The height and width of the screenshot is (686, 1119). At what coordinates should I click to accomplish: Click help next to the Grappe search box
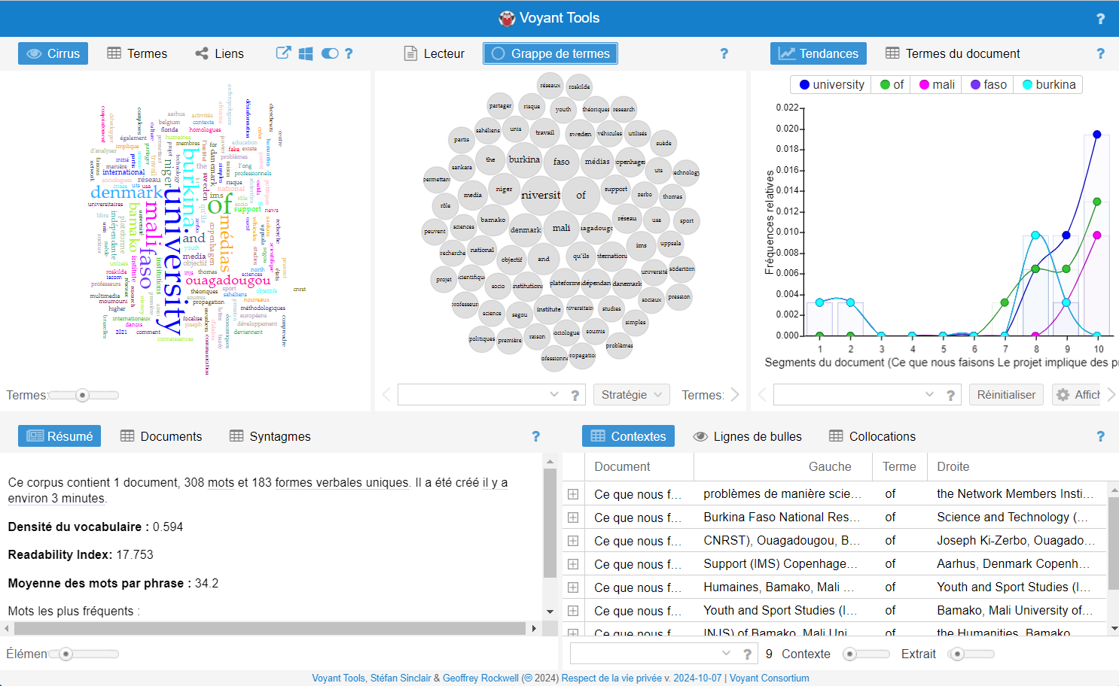(x=575, y=395)
